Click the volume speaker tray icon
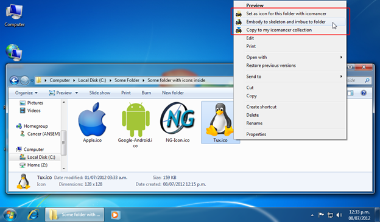This screenshot has width=380, height=222. point(339,215)
